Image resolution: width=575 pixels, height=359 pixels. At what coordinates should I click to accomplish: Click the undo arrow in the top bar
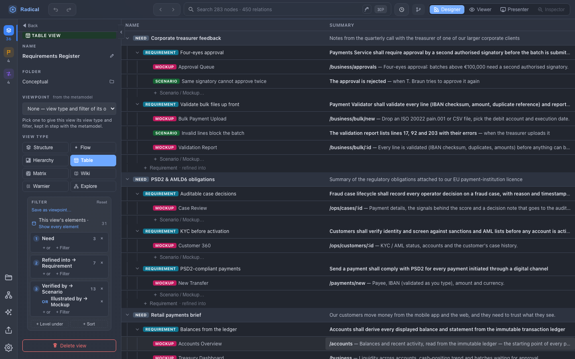point(56,10)
